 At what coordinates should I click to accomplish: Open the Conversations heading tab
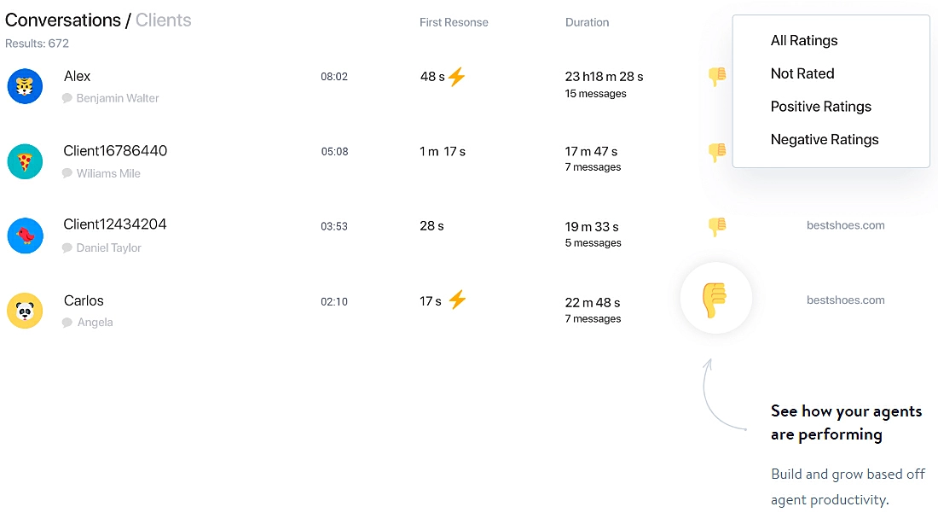point(63,20)
